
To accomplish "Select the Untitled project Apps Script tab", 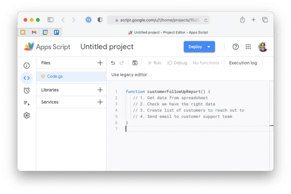I will (x=168, y=33).
